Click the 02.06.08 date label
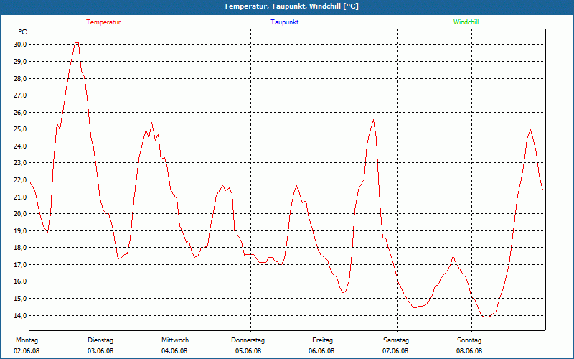 coord(27,351)
